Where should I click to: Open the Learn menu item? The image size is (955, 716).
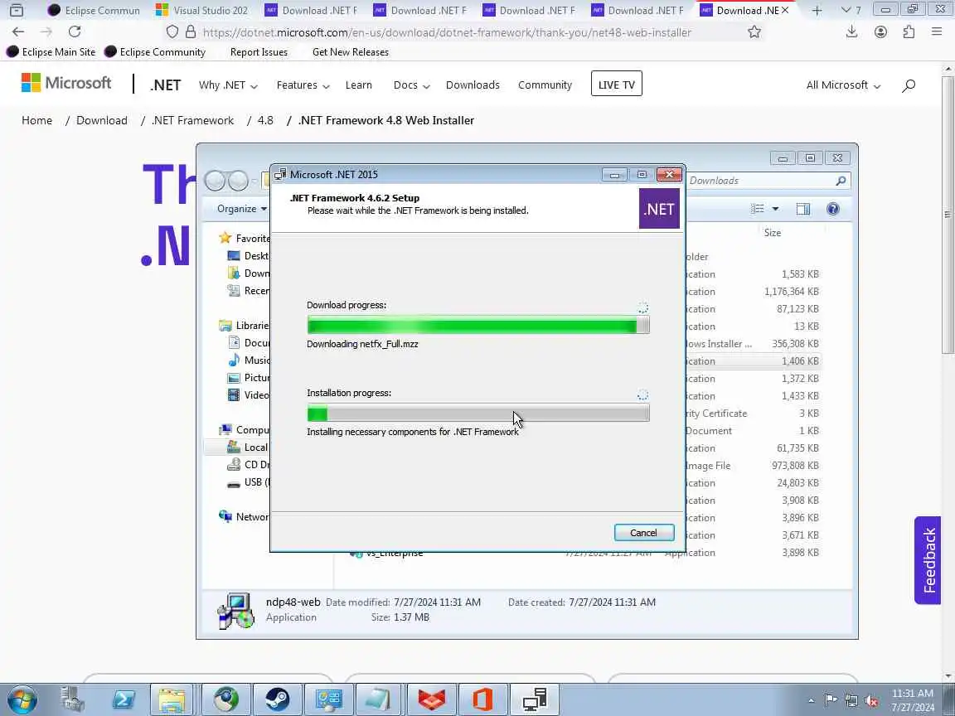(x=359, y=85)
